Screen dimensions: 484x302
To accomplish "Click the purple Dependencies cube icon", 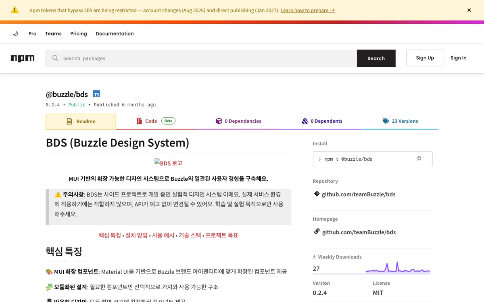I will 219,121.
